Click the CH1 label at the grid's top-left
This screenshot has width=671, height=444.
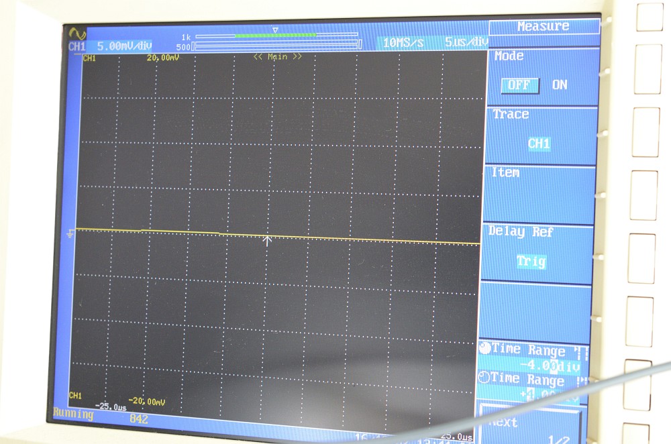tap(89, 58)
